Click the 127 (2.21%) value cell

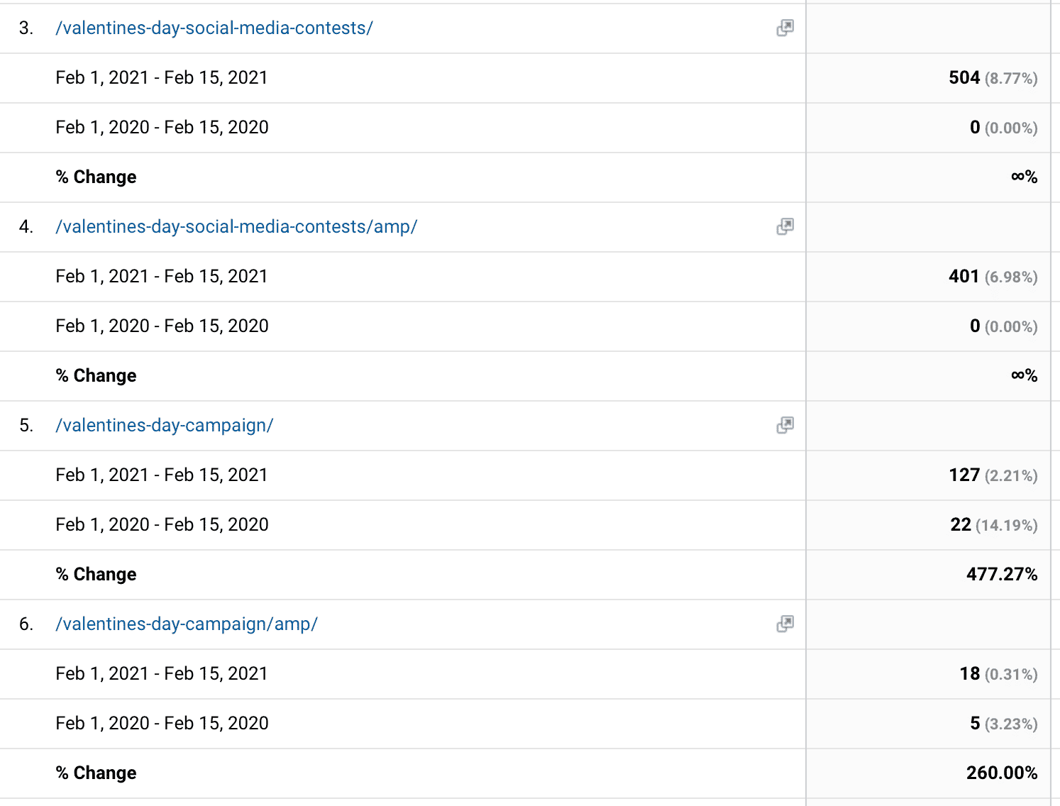click(x=993, y=475)
